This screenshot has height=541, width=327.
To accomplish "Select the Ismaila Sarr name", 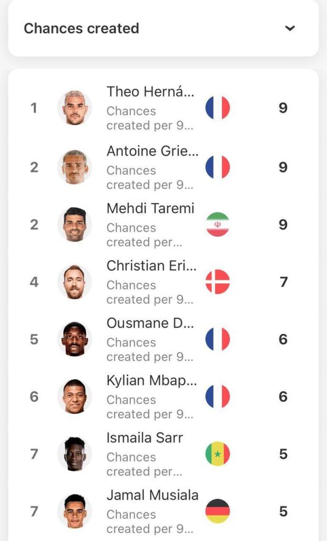I will coord(145,438).
